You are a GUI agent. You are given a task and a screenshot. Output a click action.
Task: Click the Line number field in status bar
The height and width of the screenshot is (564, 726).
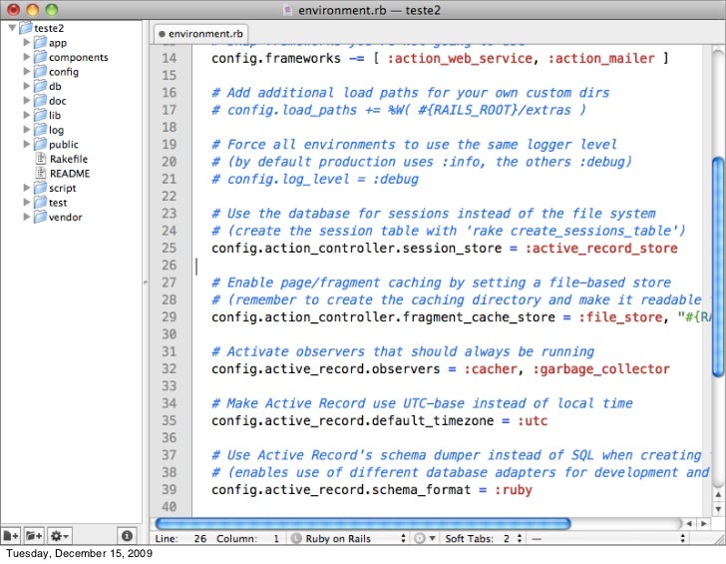point(200,538)
